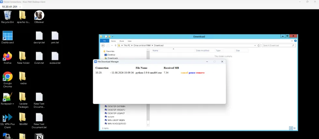This screenshot has width=319, height=139.
Task: Select Downloads in the navigation pane
Action: (x=111, y=58)
